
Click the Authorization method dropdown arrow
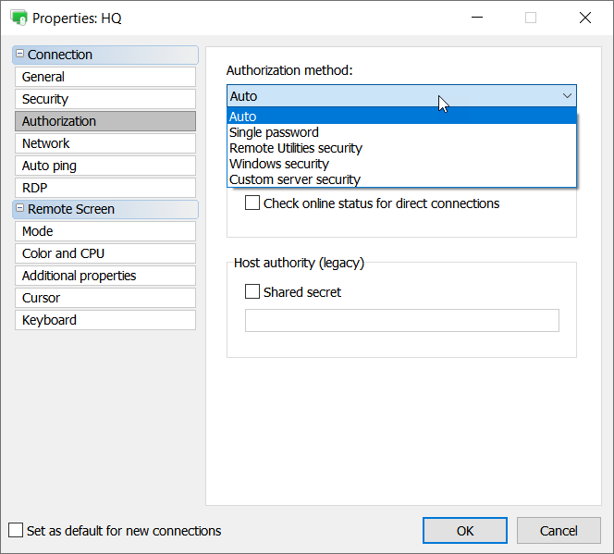[567, 95]
